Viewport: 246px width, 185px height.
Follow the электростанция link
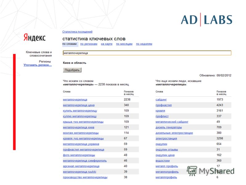tap(166, 138)
